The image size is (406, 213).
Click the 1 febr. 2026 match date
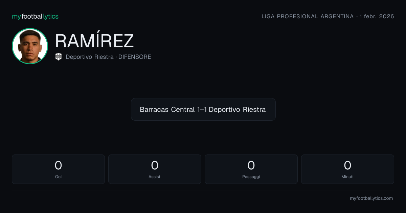(x=377, y=17)
